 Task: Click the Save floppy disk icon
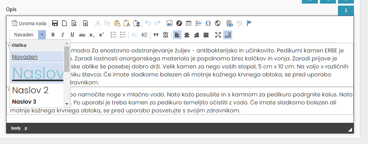[55, 23]
